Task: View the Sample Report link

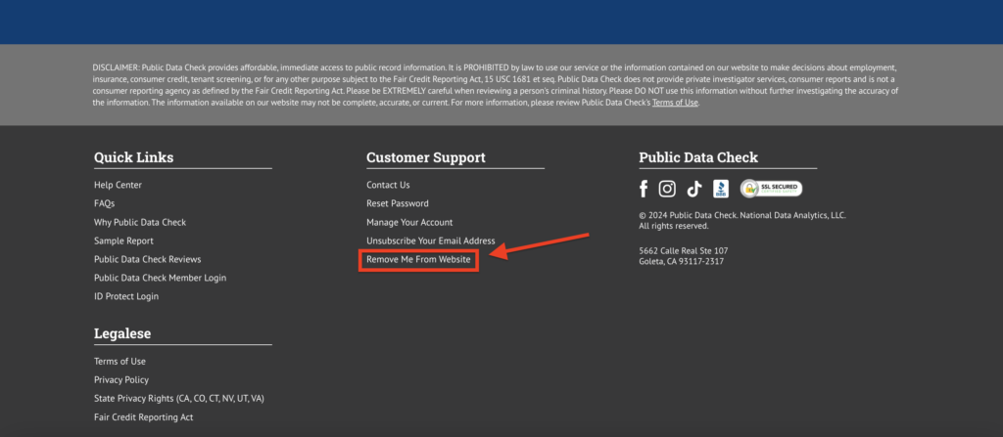Action: click(x=123, y=240)
